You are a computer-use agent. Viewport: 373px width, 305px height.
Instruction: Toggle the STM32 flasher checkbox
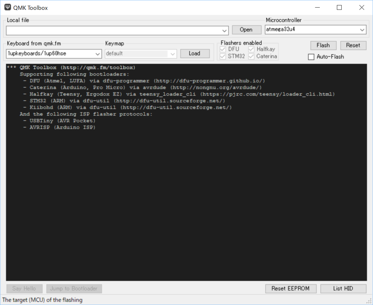(x=223, y=56)
